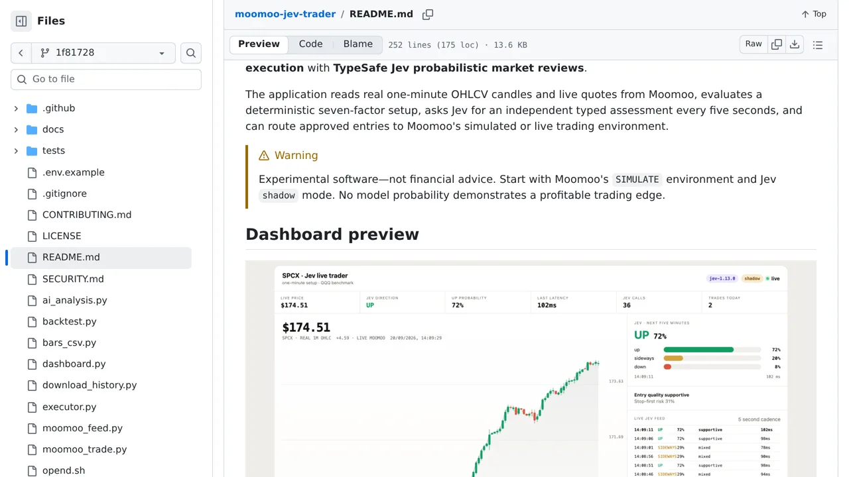Open CONTRIBUTING.md file
The image size is (849, 477).
87,215
